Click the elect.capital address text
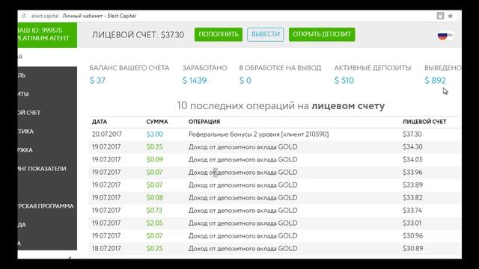The image size is (479, 269). click(x=45, y=16)
